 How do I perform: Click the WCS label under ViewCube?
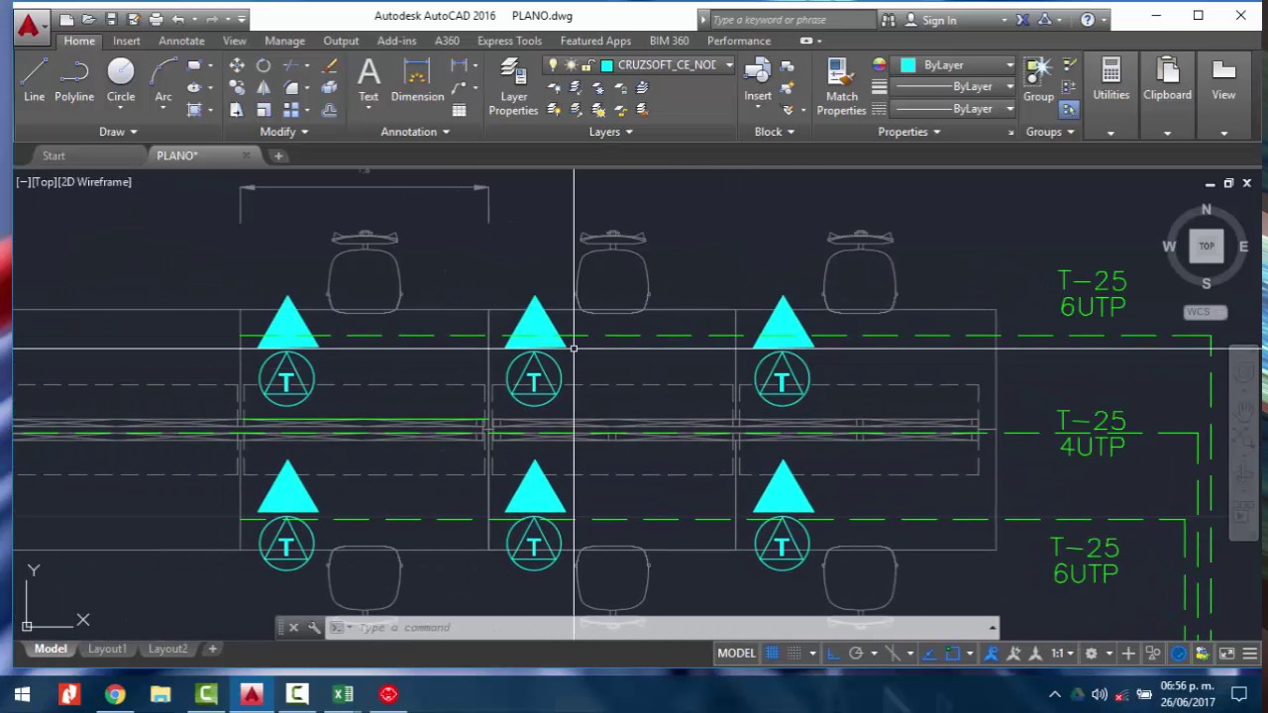click(1207, 312)
